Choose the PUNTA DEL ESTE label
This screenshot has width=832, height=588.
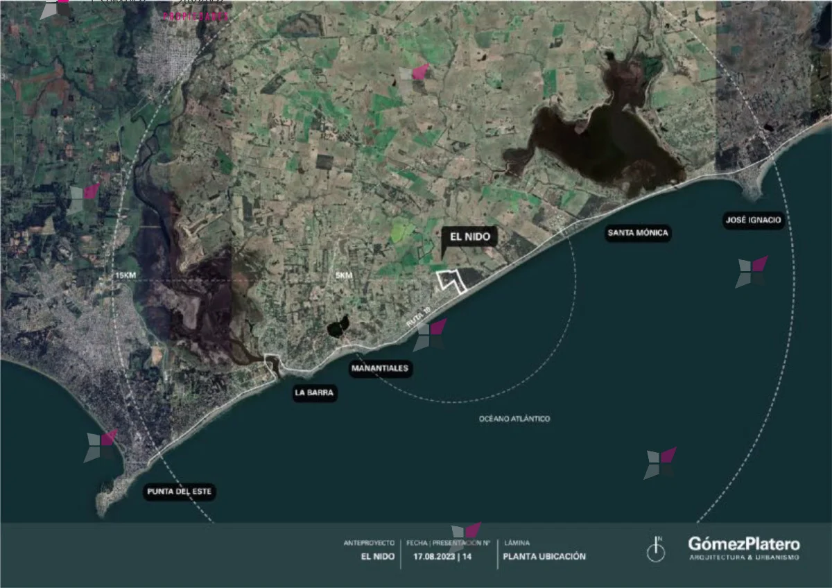180,492
